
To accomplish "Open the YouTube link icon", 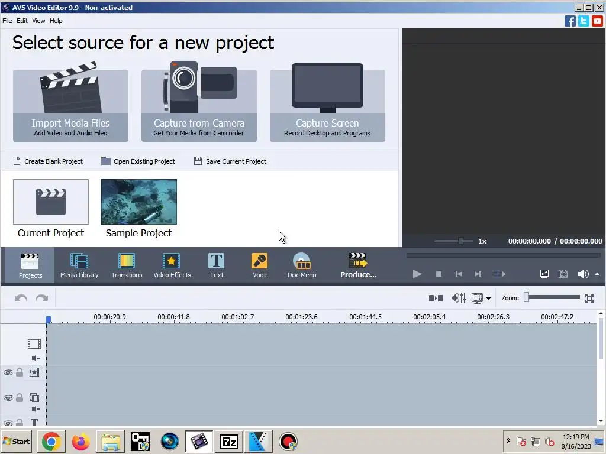I will (x=597, y=21).
